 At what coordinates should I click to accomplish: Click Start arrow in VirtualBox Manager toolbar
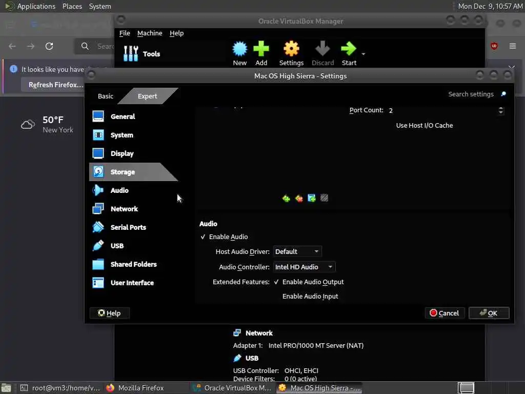(349, 53)
